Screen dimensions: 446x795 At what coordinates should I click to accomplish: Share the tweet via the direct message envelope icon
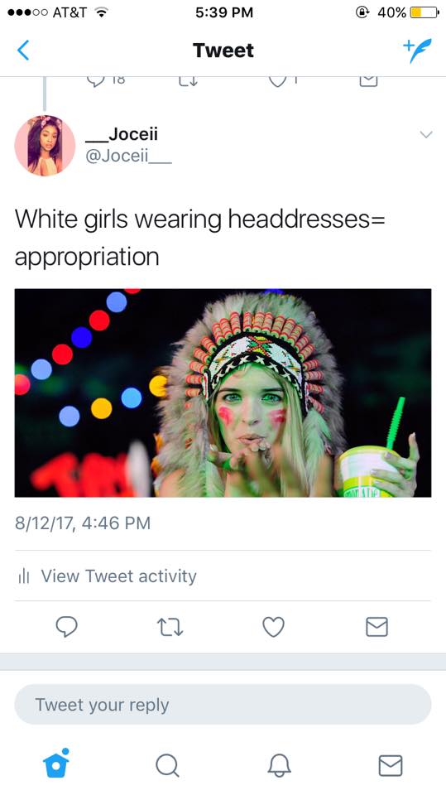pyautogui.click(x=377, y=627)
